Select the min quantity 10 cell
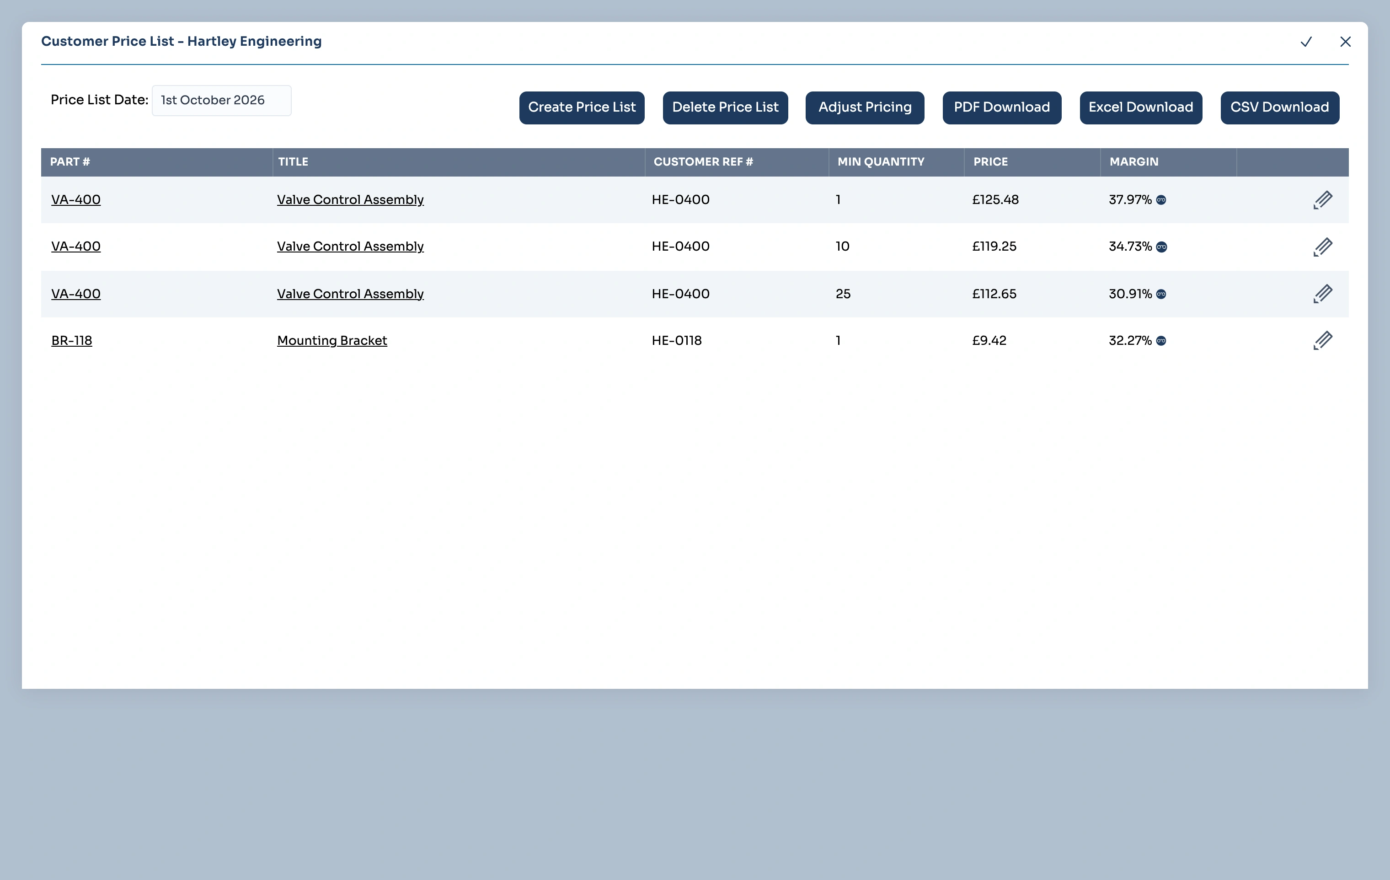 pos(842,247)
